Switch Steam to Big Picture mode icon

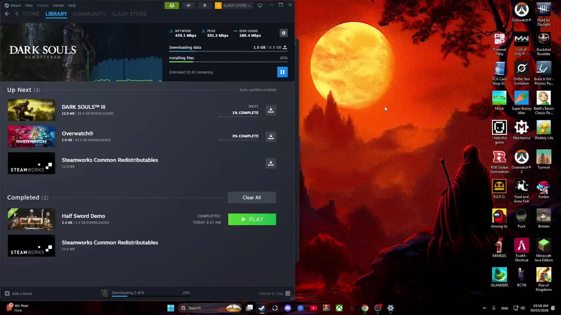coord(260,5)
